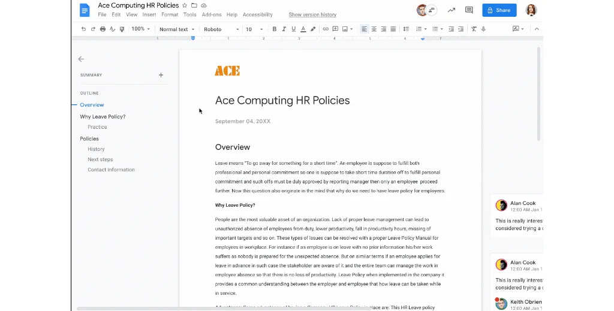Close the document outline with back arrow
614x311 pixels.
[x=81, y=59]
